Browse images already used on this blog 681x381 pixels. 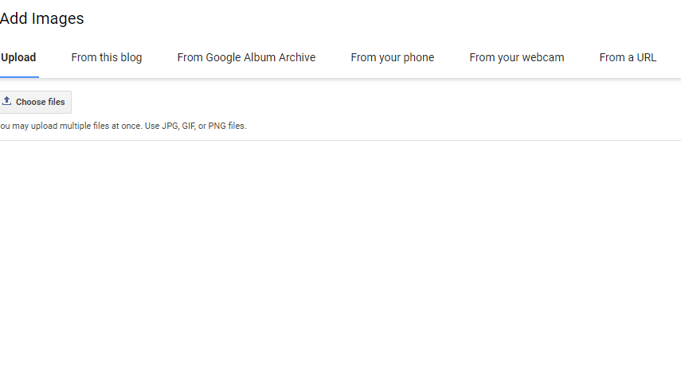(107, 58)
